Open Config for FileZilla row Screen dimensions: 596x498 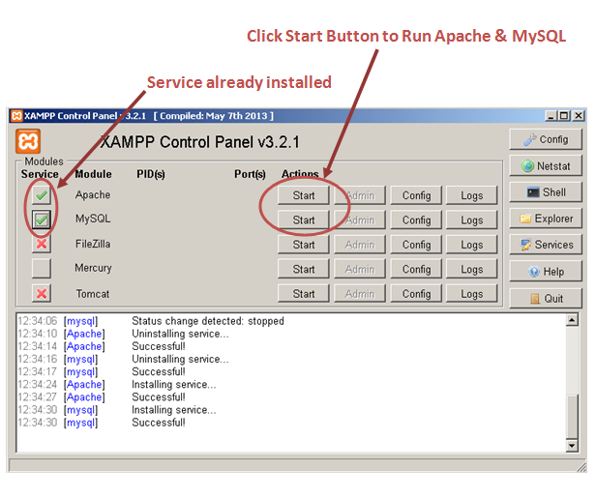pos(416,245)
